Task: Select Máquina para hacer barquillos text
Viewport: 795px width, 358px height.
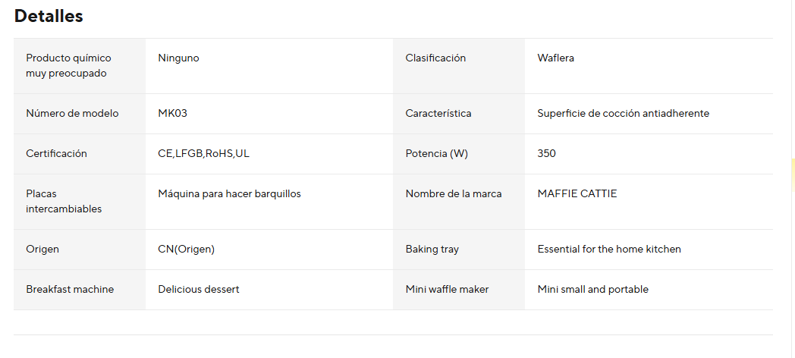Action: pyautogui.click(x=229, y=194)
